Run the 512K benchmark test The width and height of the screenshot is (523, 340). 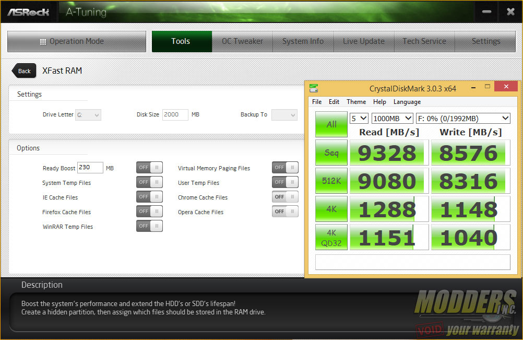point(331,181)
